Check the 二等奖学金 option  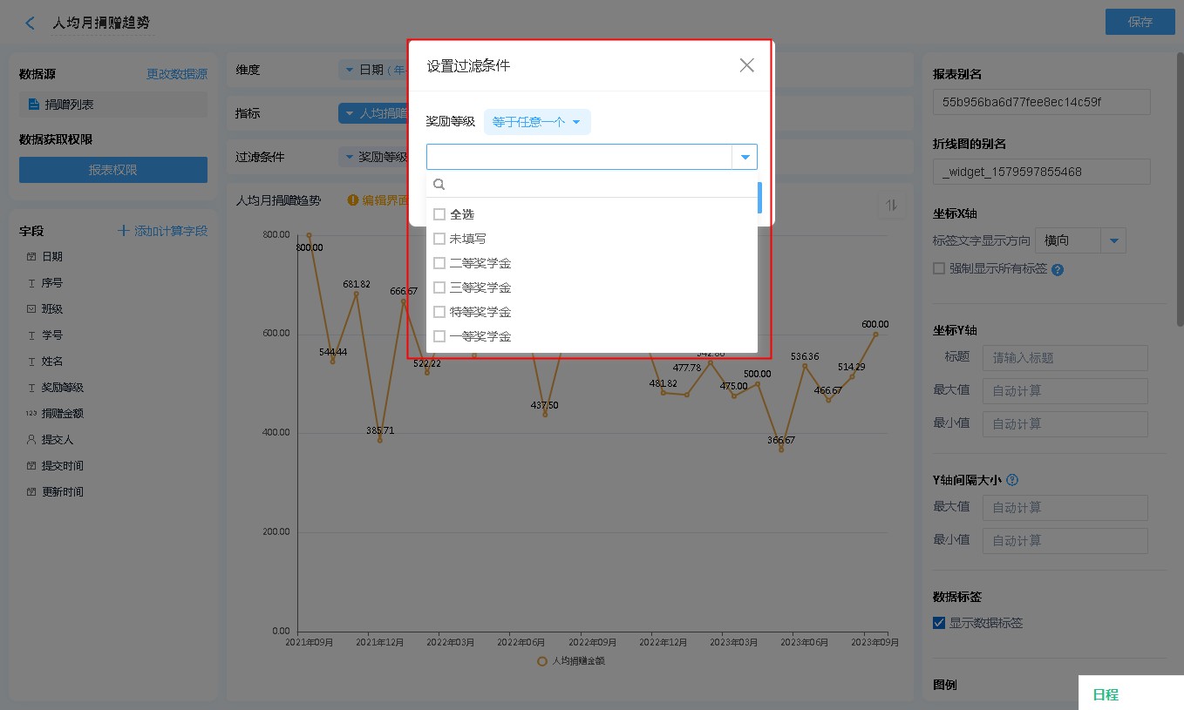(x=439, y=263)
